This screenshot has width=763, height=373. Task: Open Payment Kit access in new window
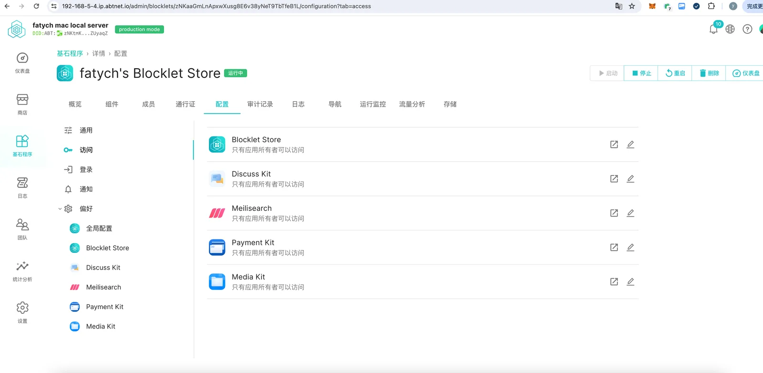point(614,248)
